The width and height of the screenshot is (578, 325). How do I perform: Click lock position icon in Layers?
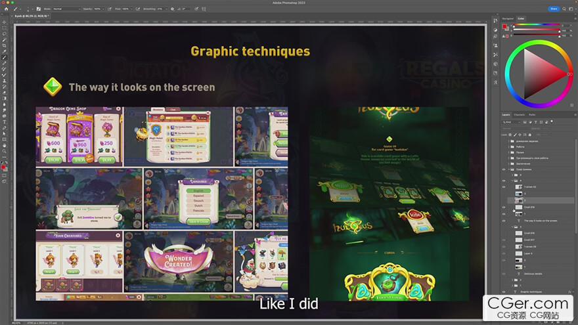(x=520, y=135)
